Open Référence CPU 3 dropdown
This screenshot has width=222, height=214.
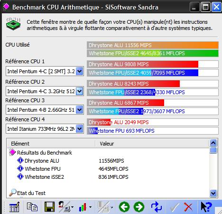[79, 110]
